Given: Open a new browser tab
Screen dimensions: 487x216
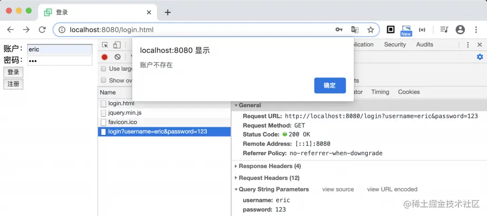Looking at the screenshot, I should tap(168, 12).
